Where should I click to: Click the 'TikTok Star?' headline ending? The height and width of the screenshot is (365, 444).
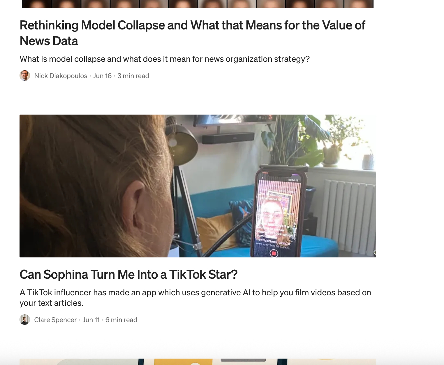pos(203,274)
